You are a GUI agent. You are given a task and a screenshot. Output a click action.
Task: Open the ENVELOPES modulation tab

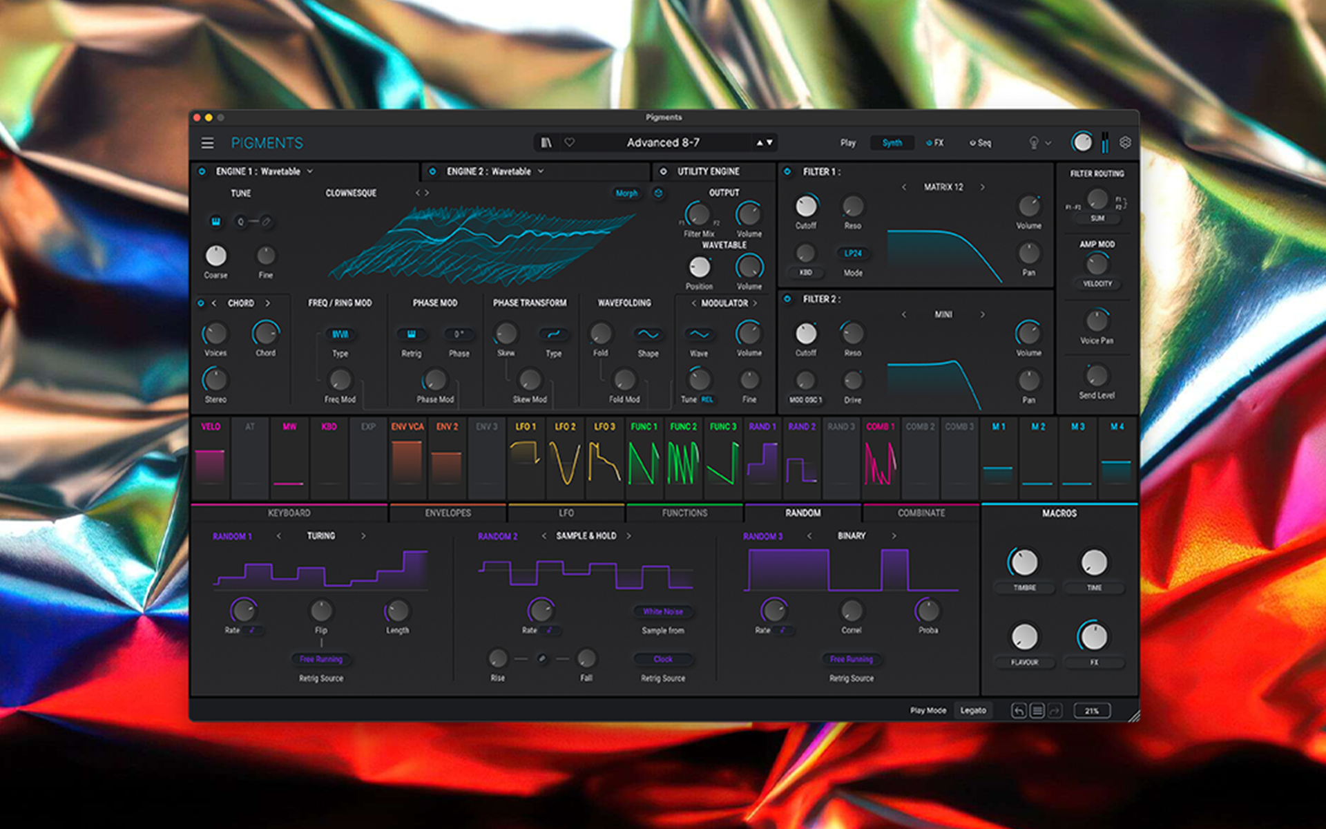pyautogui.click(x=448, y=513)
